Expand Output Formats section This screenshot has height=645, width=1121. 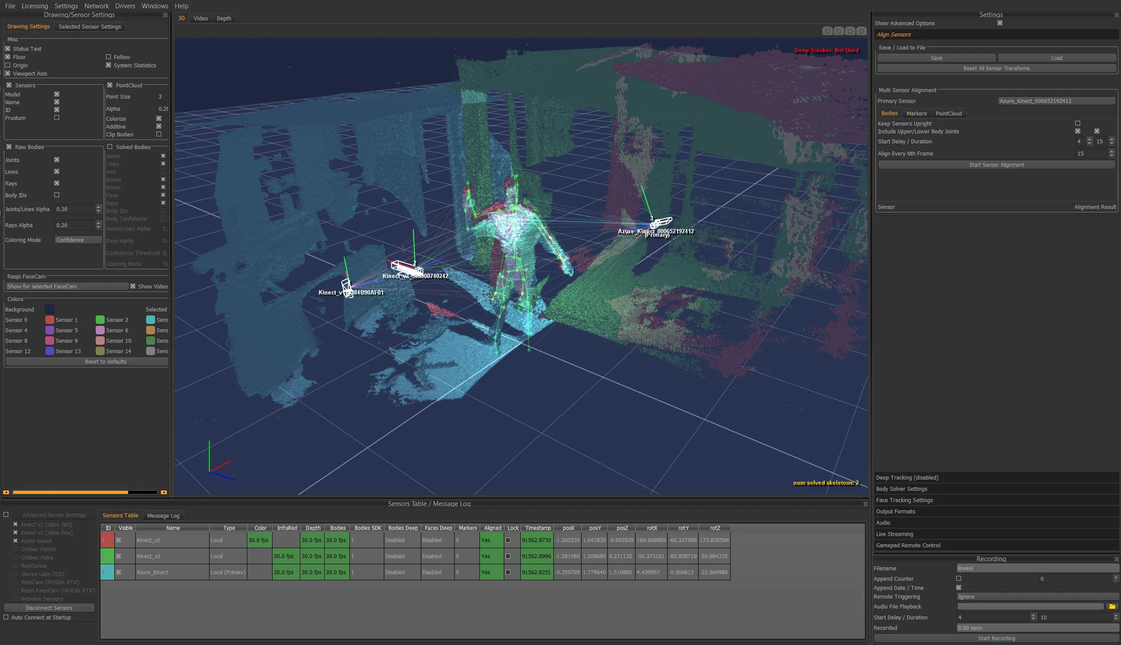996,512
